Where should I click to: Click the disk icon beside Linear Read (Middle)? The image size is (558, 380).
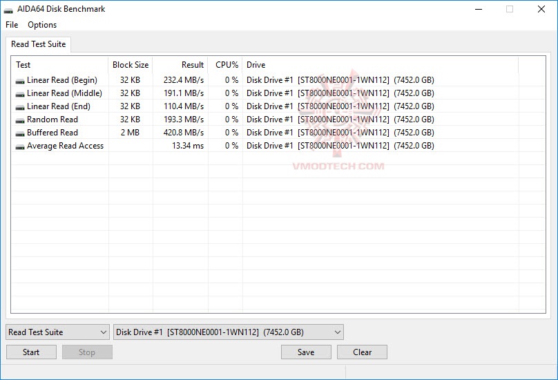[20, 94]
